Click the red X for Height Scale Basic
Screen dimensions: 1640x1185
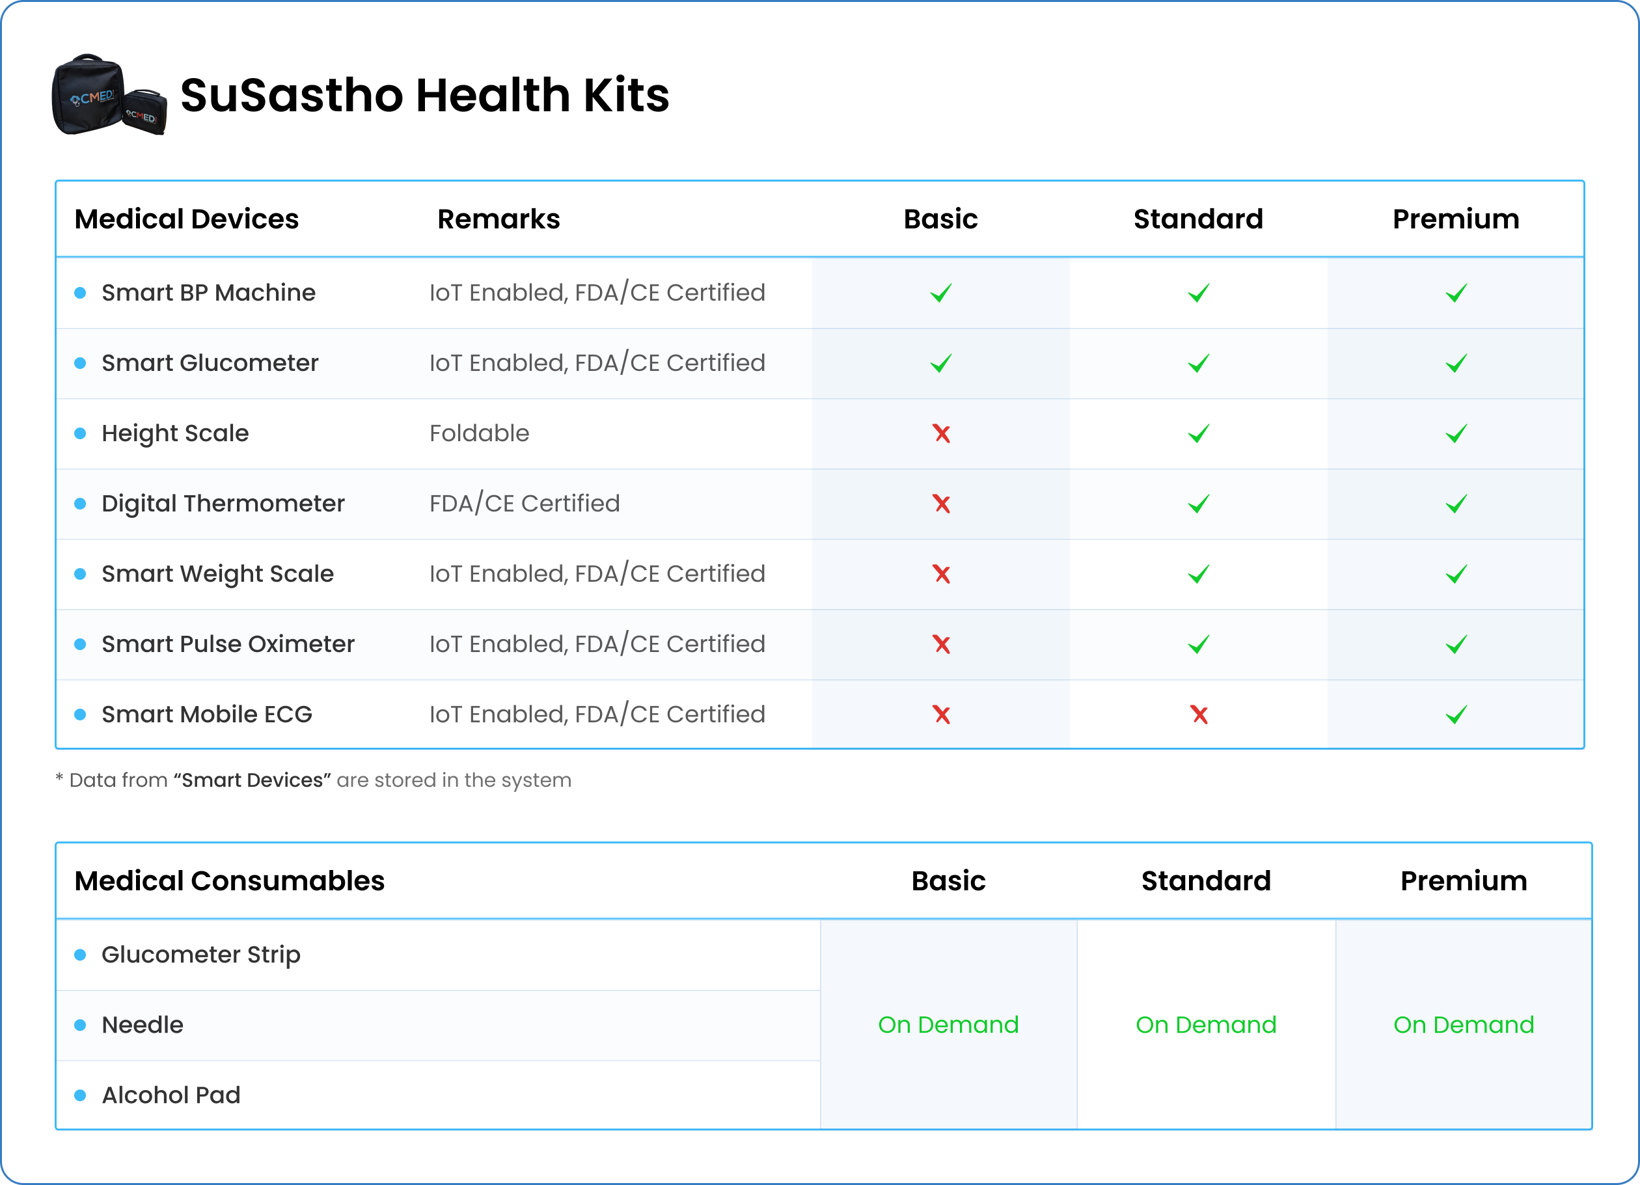[x=941, y=433]
